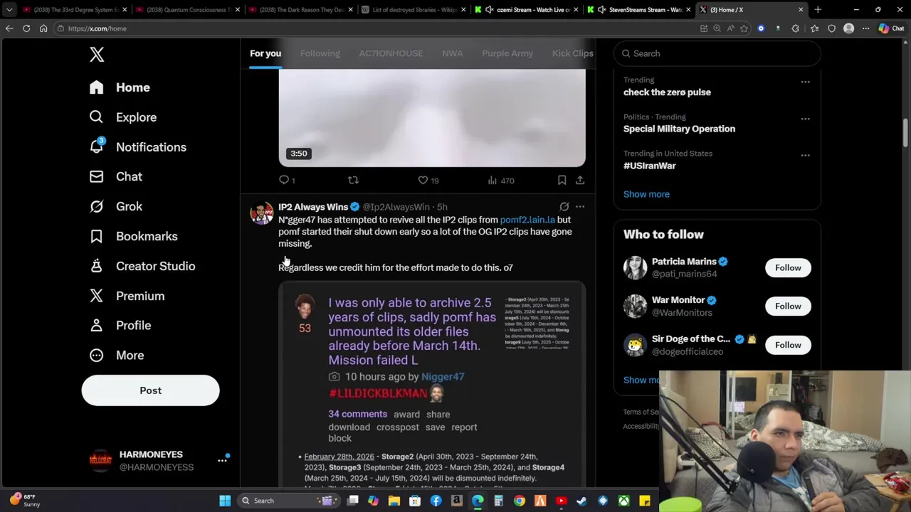The height and width of the screenshot is (512, 911).
Task: Reload the page in browser toolbar
Action: pyautogui.click(x=26, y=28)
